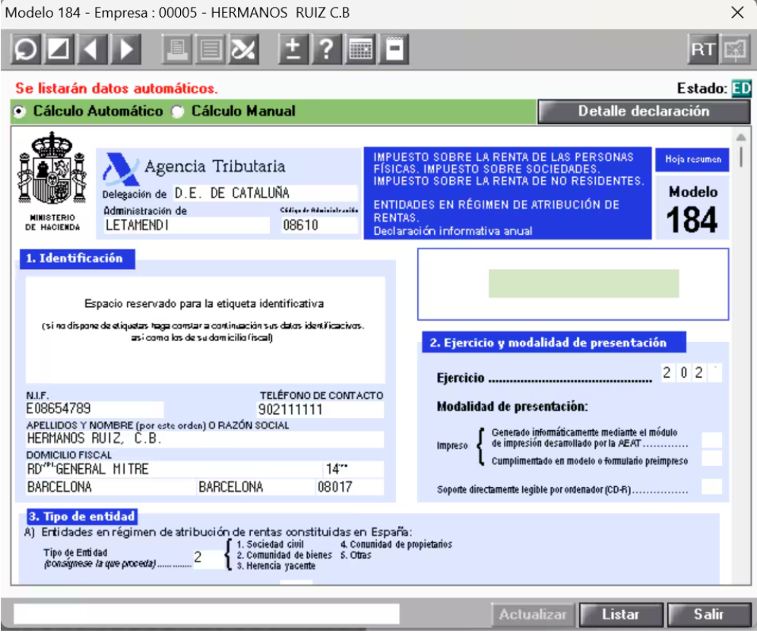Screen dimensions: 757x633
Task: Check the AEAT printed module generation box
Action: tap(711, 440)
